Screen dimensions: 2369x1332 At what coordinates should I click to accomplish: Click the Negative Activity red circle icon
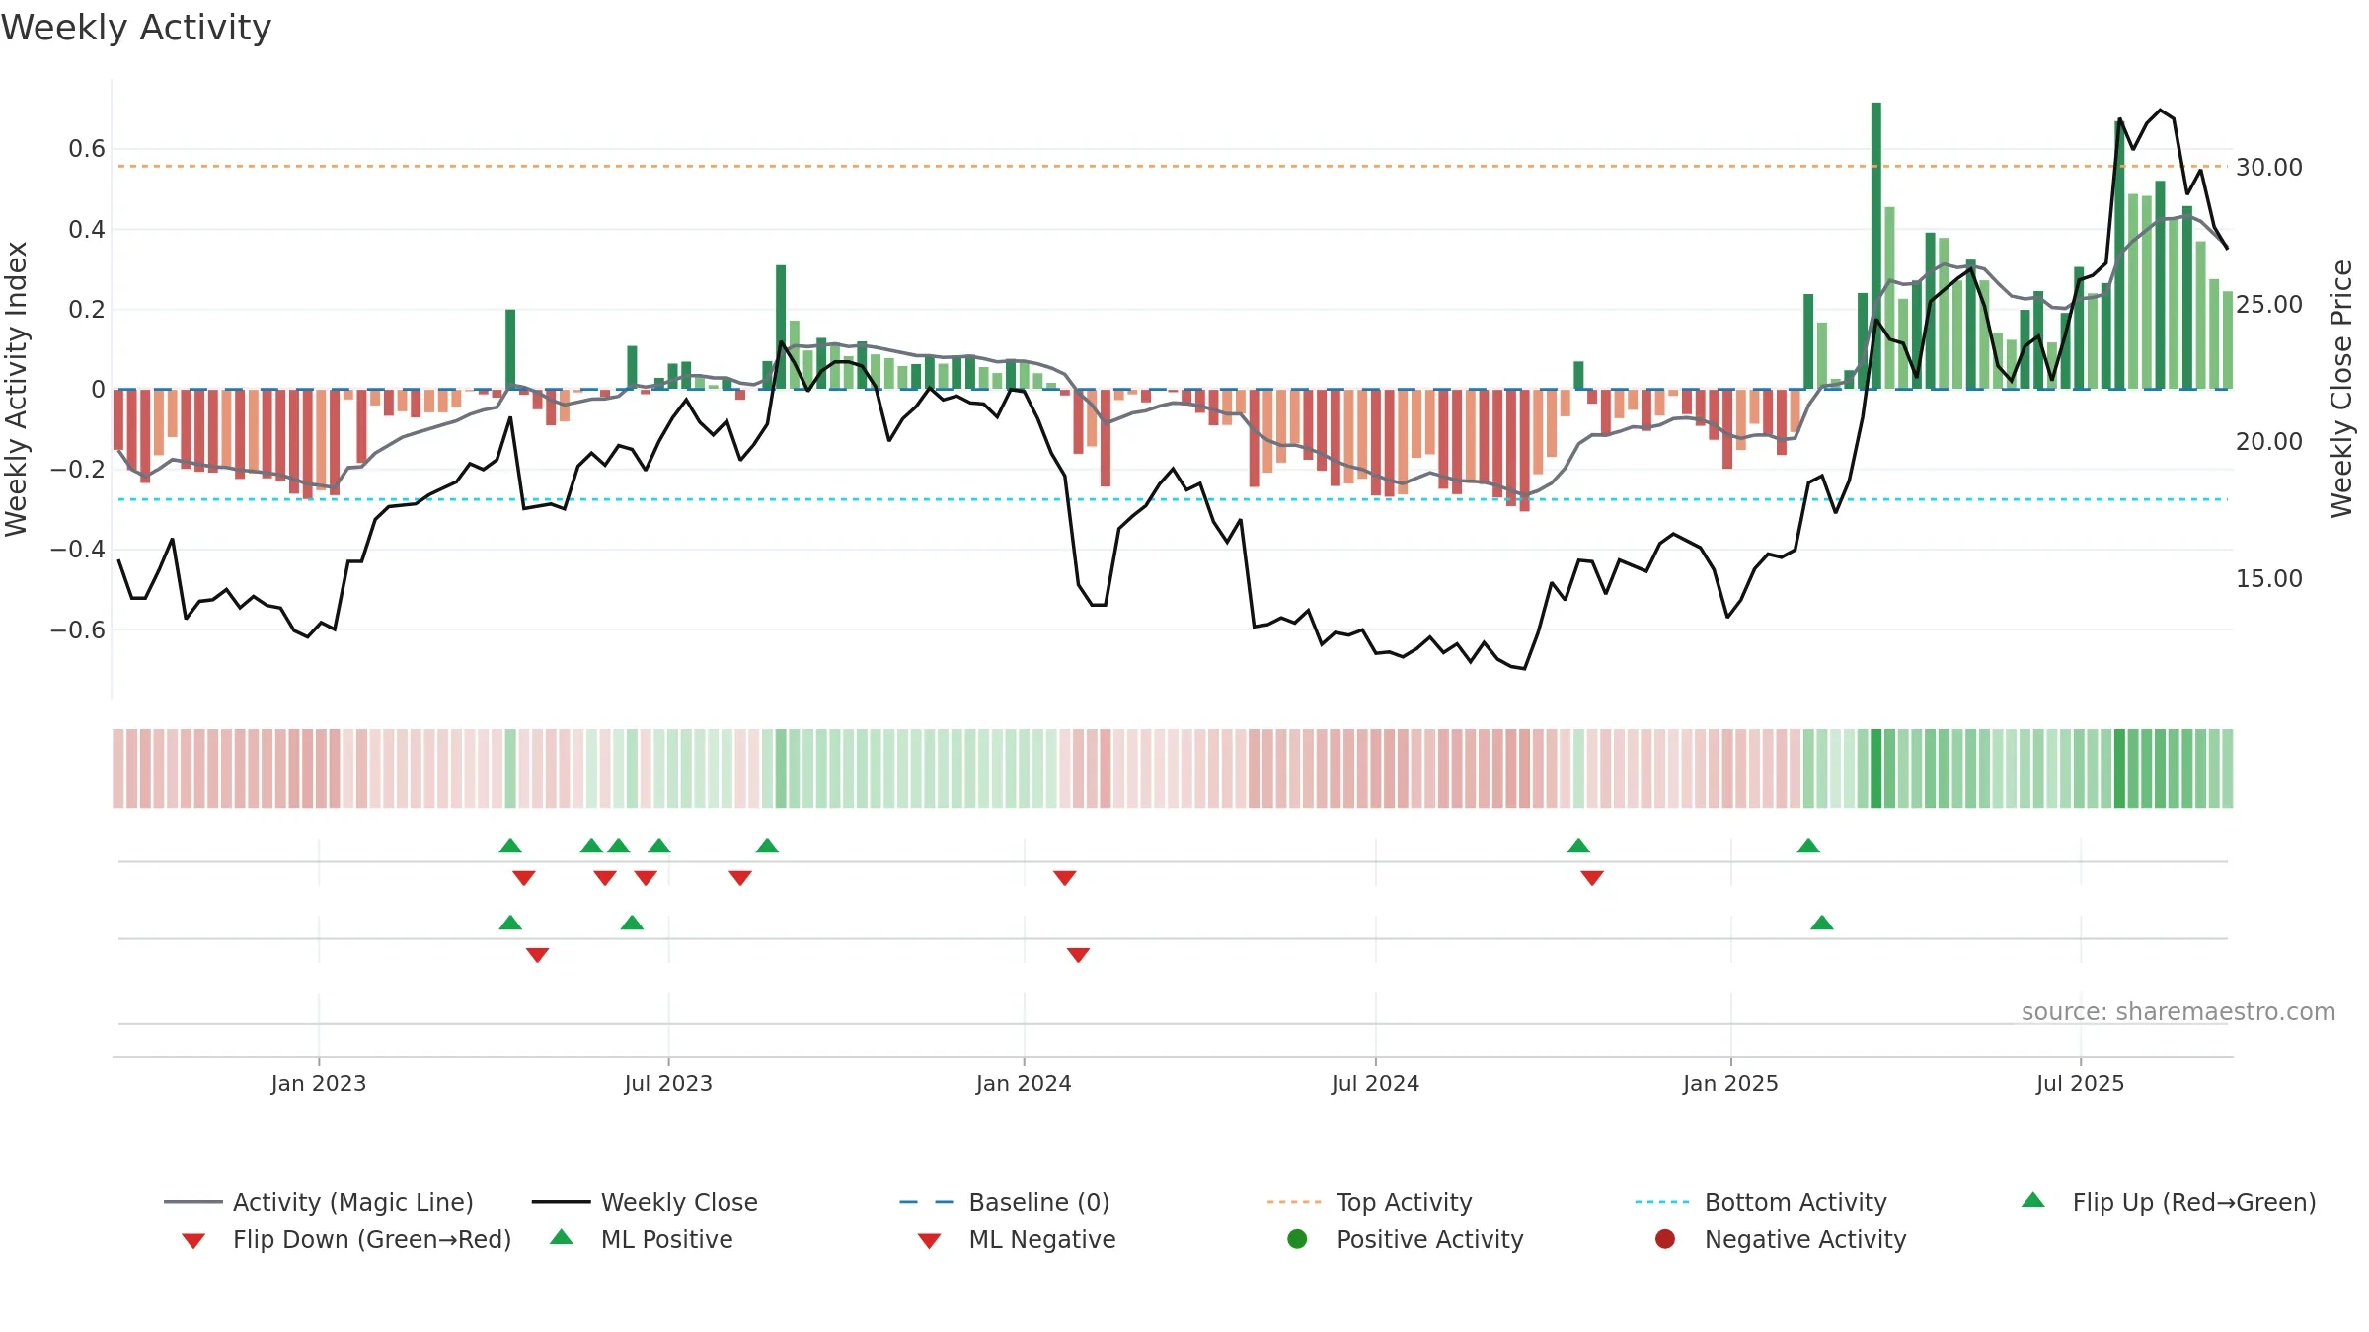click(x=1665, y=1238)
